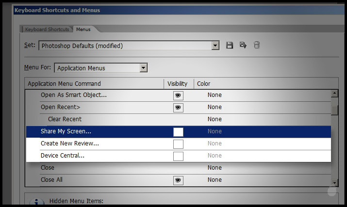The width and height of the screenshot is (347, 207).
Task: Hide Open As Smart Object with eye
Action: click(x=178, y=96)
